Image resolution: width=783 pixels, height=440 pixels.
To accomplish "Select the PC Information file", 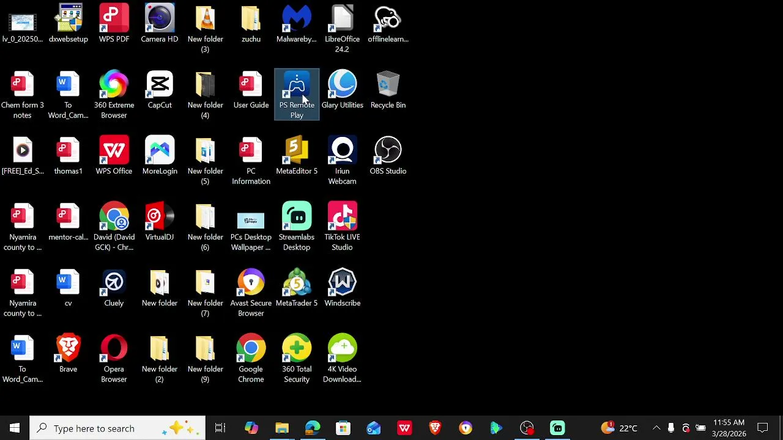I will coord(251,160).
